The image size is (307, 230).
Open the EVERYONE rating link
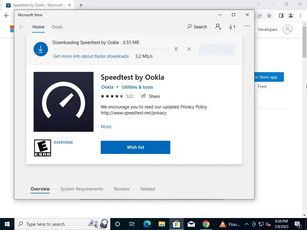point(64,142)
